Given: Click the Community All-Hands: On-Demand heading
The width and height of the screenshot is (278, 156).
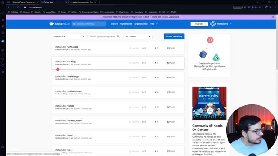Looking at the screenshot, I should (x=208, y=127).
